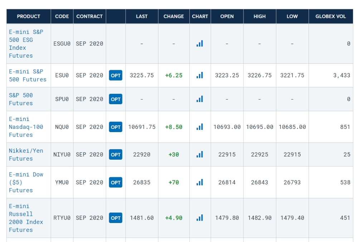Image resolution: width=358 pixels, height=242 pixels.
Task: Show chart for Nikkei/Yen Futures
Action: pyautogui.click(x=200, y=155)
